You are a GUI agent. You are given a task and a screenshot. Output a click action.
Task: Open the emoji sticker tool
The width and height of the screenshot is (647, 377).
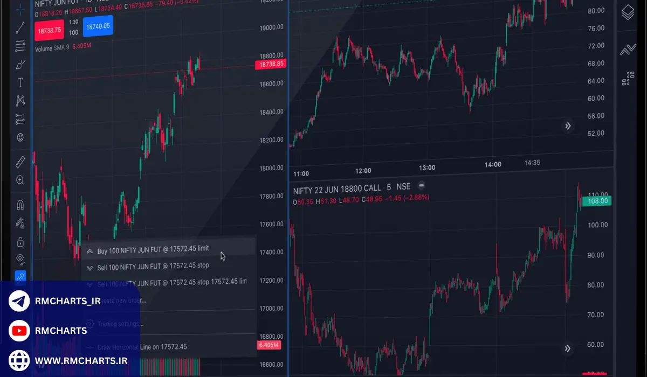pyautogui.click(x=20, y=137)
